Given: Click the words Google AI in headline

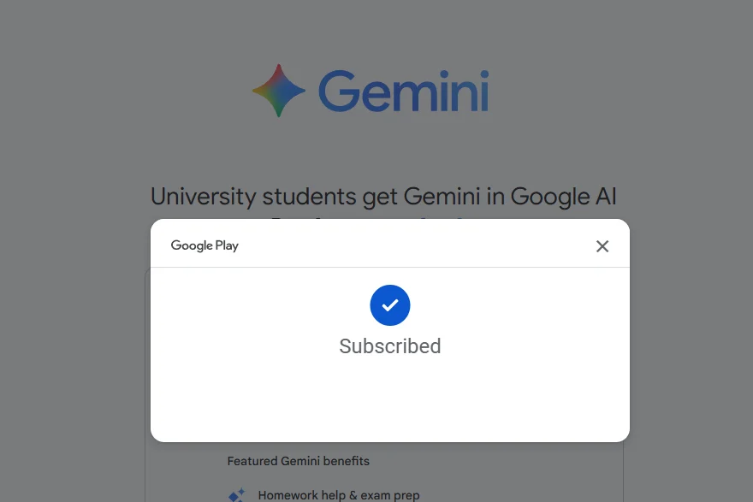Looking at the screenshot, I should click(x=563, y=196).
